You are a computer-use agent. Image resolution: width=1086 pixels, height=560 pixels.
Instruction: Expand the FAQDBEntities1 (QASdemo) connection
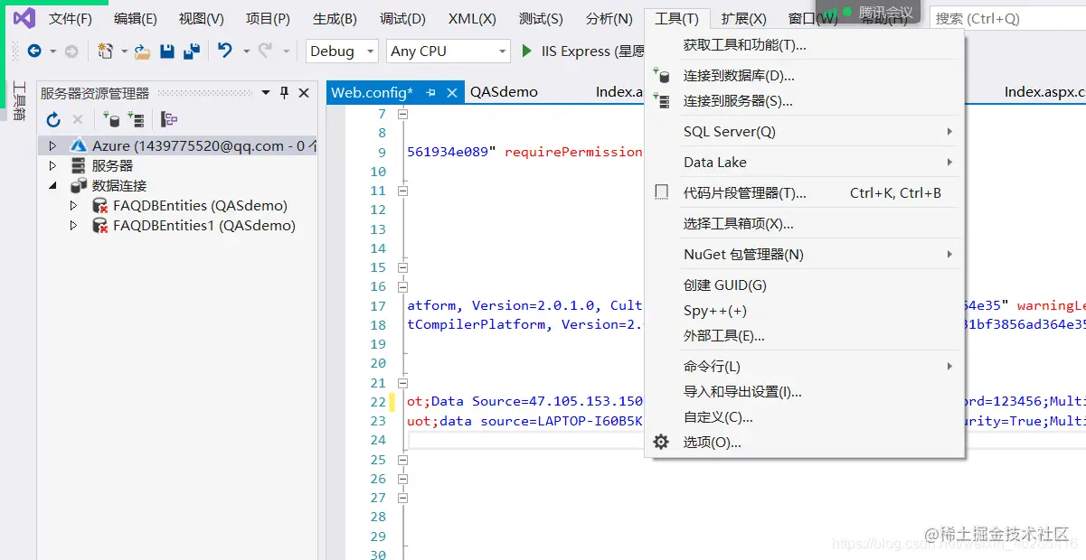(x=74, y=226)
